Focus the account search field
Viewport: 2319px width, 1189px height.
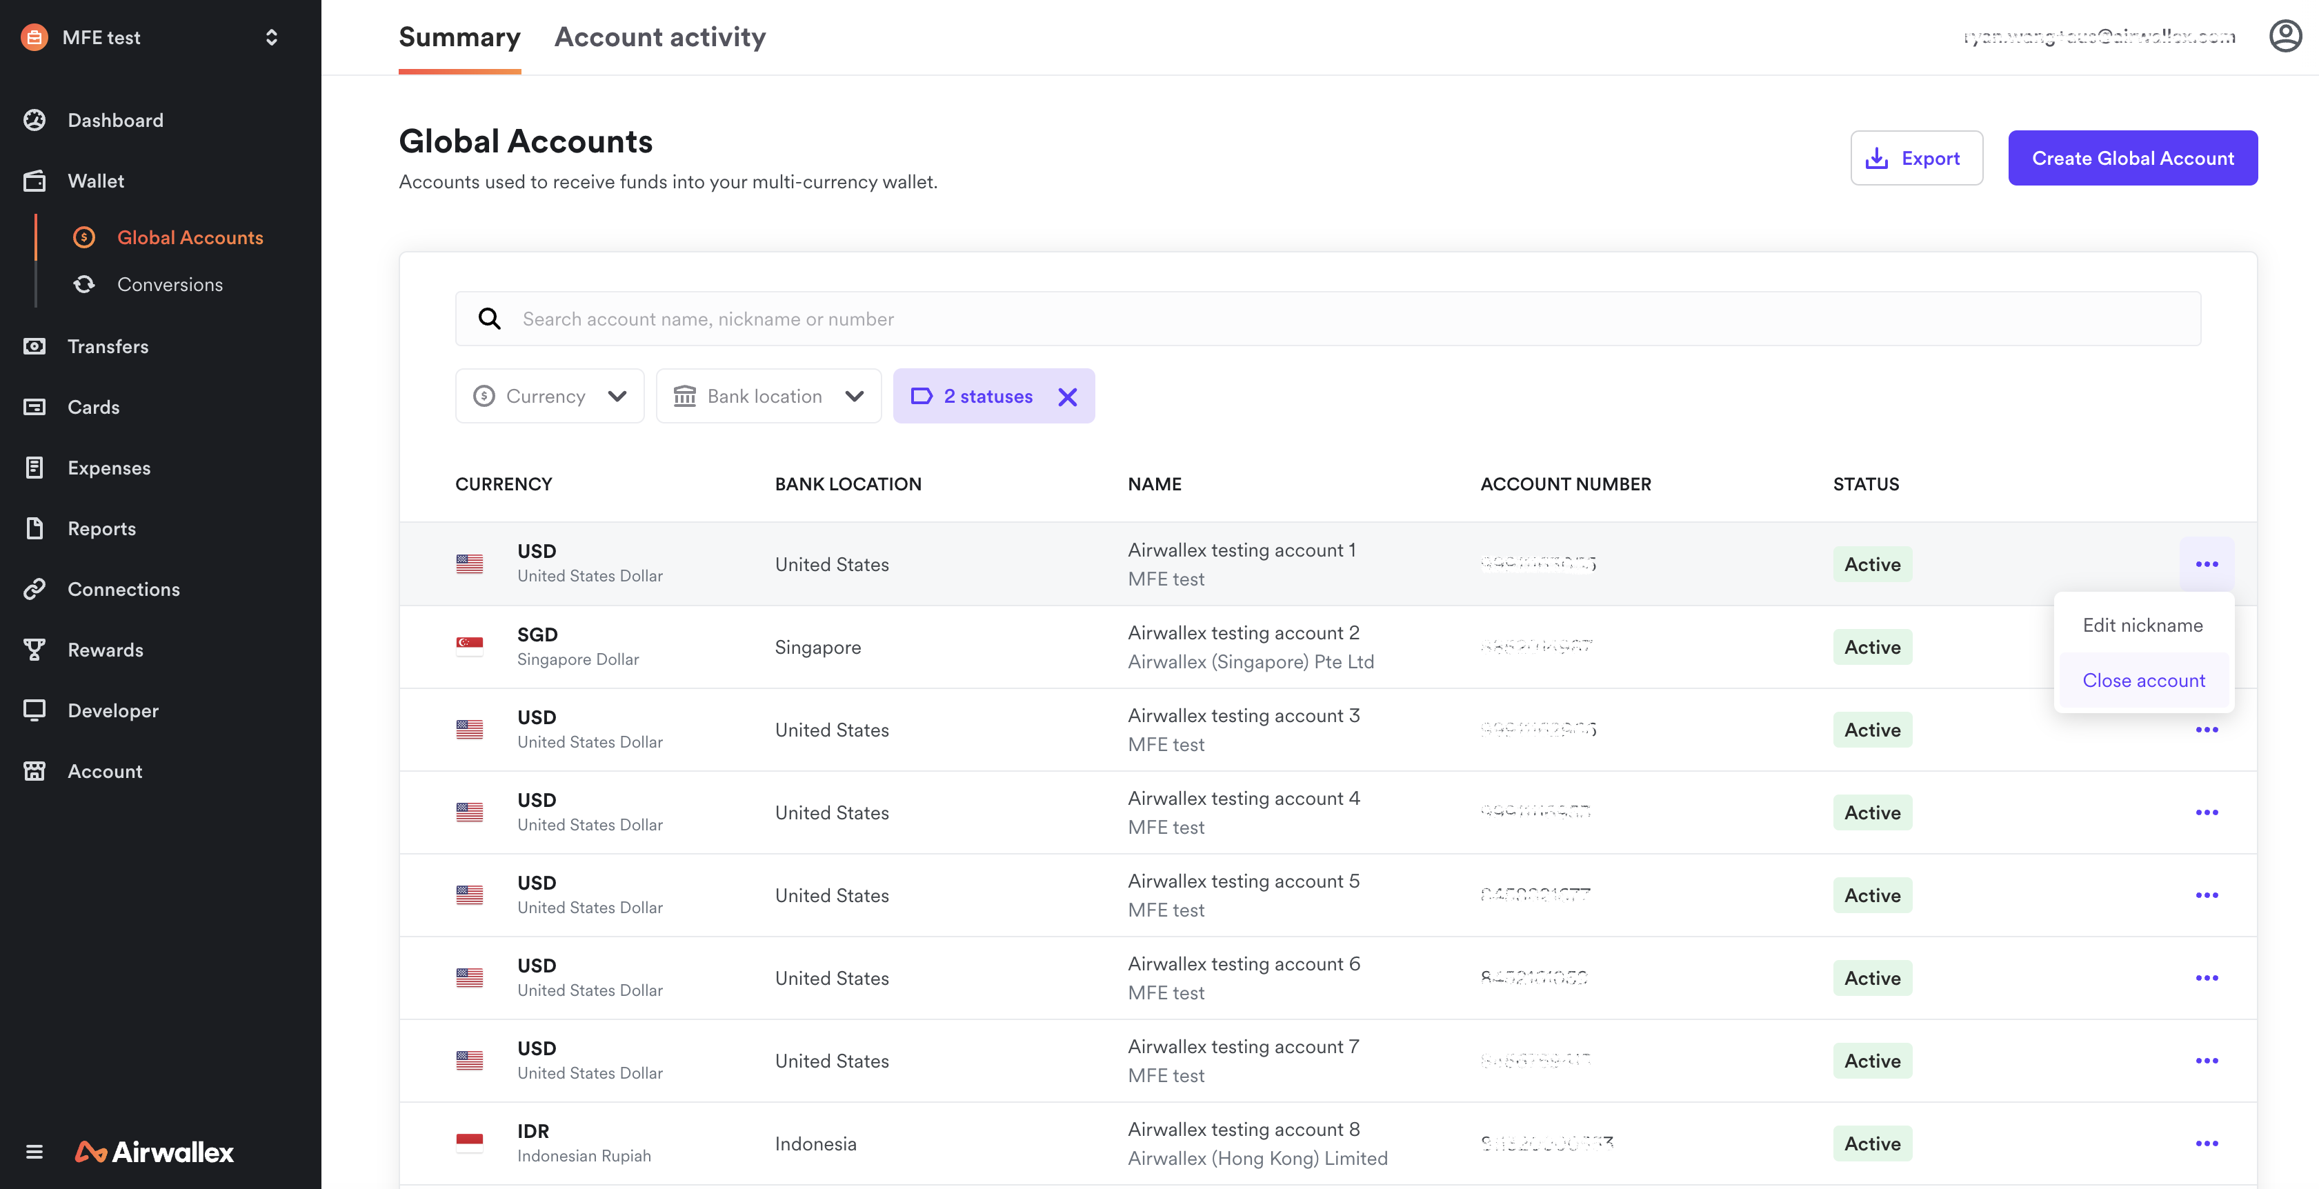[1328, 319]
